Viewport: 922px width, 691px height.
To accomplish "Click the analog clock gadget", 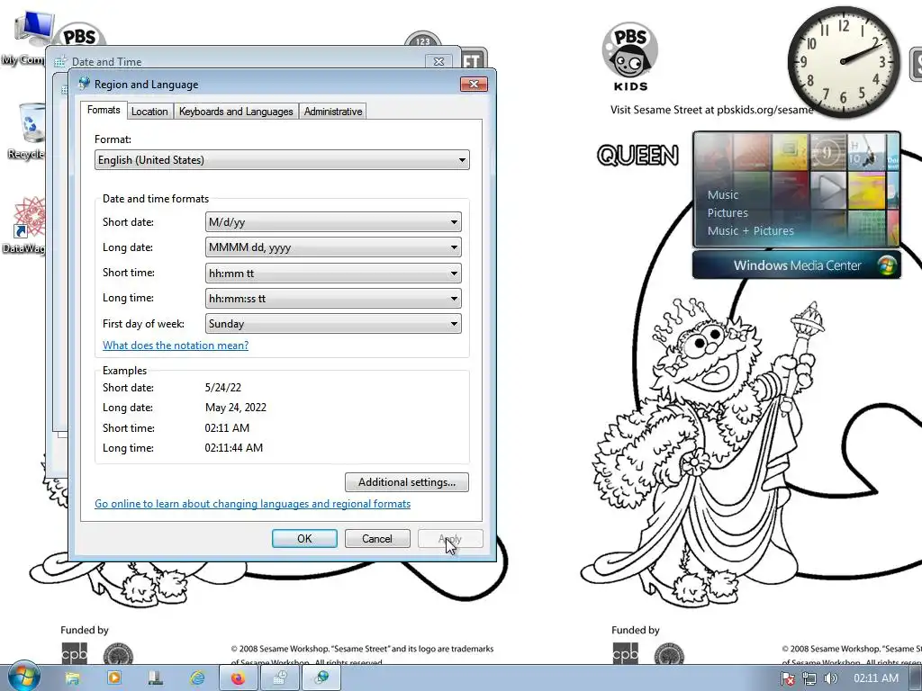I will click(843, 60).
